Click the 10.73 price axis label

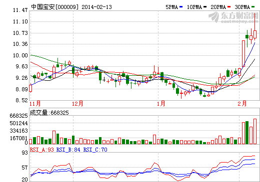pos(20,33)
